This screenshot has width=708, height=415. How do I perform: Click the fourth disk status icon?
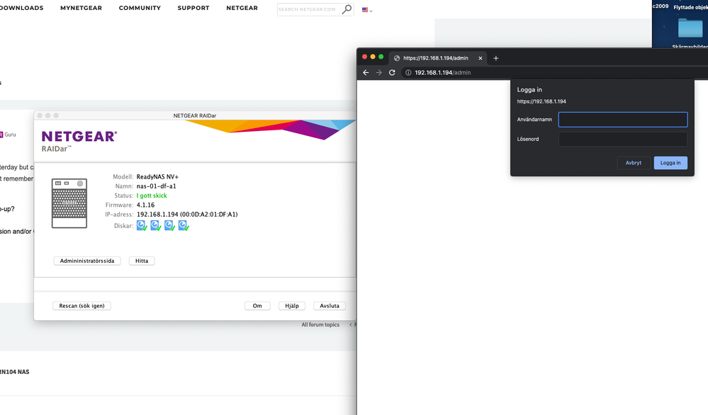coord(184,225)
